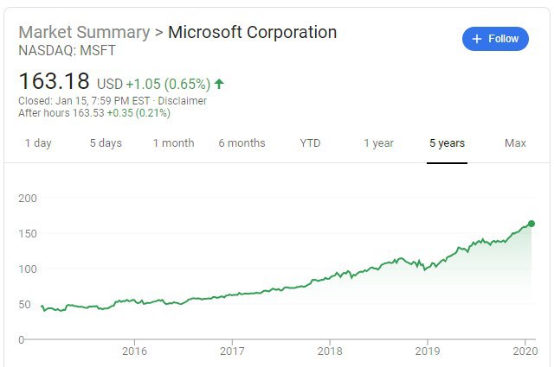Select the 1 day tab
Viewport: 554px width, 367px height.
(x=38, y=143)
